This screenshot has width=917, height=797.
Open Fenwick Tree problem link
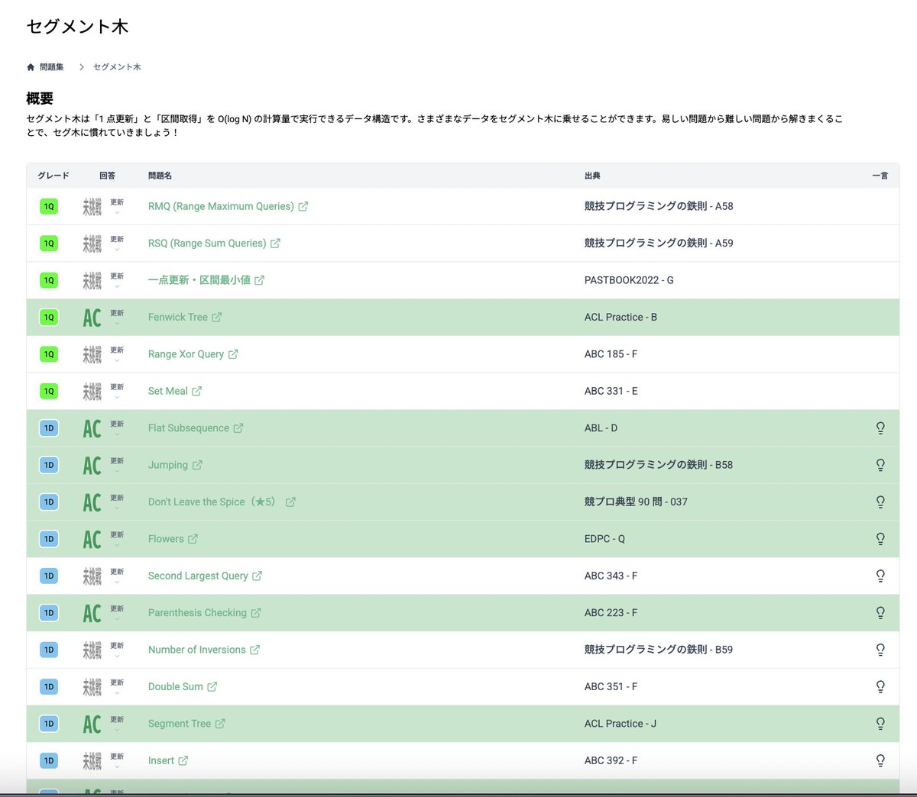[178, 318]
